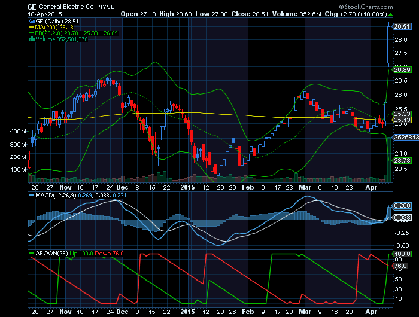419x317 pixels.
Task: Select the Volume 352,581,376 legend entry
Action: 62,39
